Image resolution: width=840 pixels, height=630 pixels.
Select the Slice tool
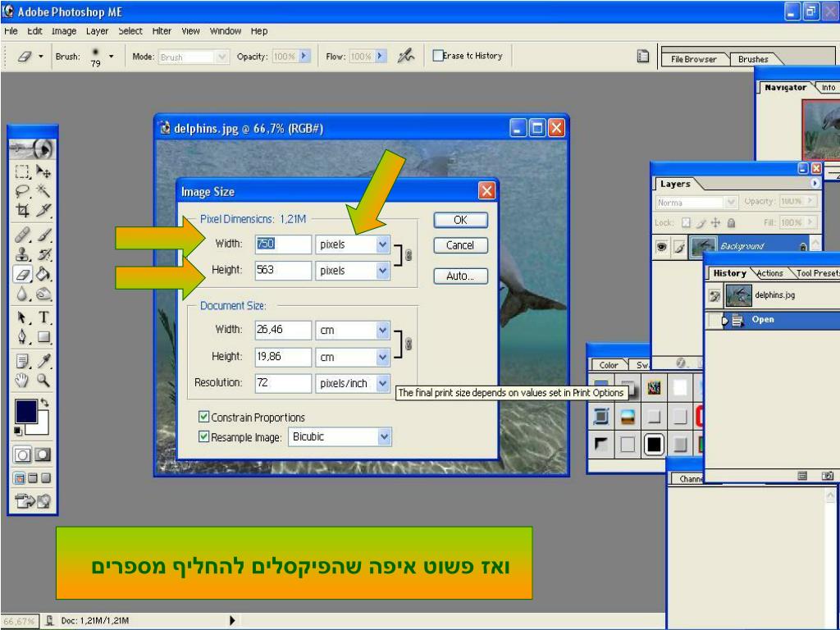(43, 210)
